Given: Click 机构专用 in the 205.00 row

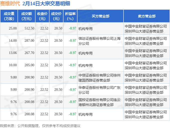Looking at the screenshot, I should click(85, 65).
